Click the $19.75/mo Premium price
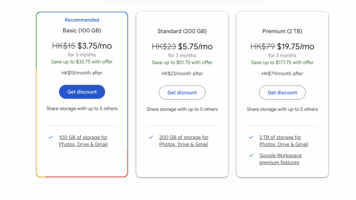This screenshot has width=356, height=200. (x=296, y=47)
